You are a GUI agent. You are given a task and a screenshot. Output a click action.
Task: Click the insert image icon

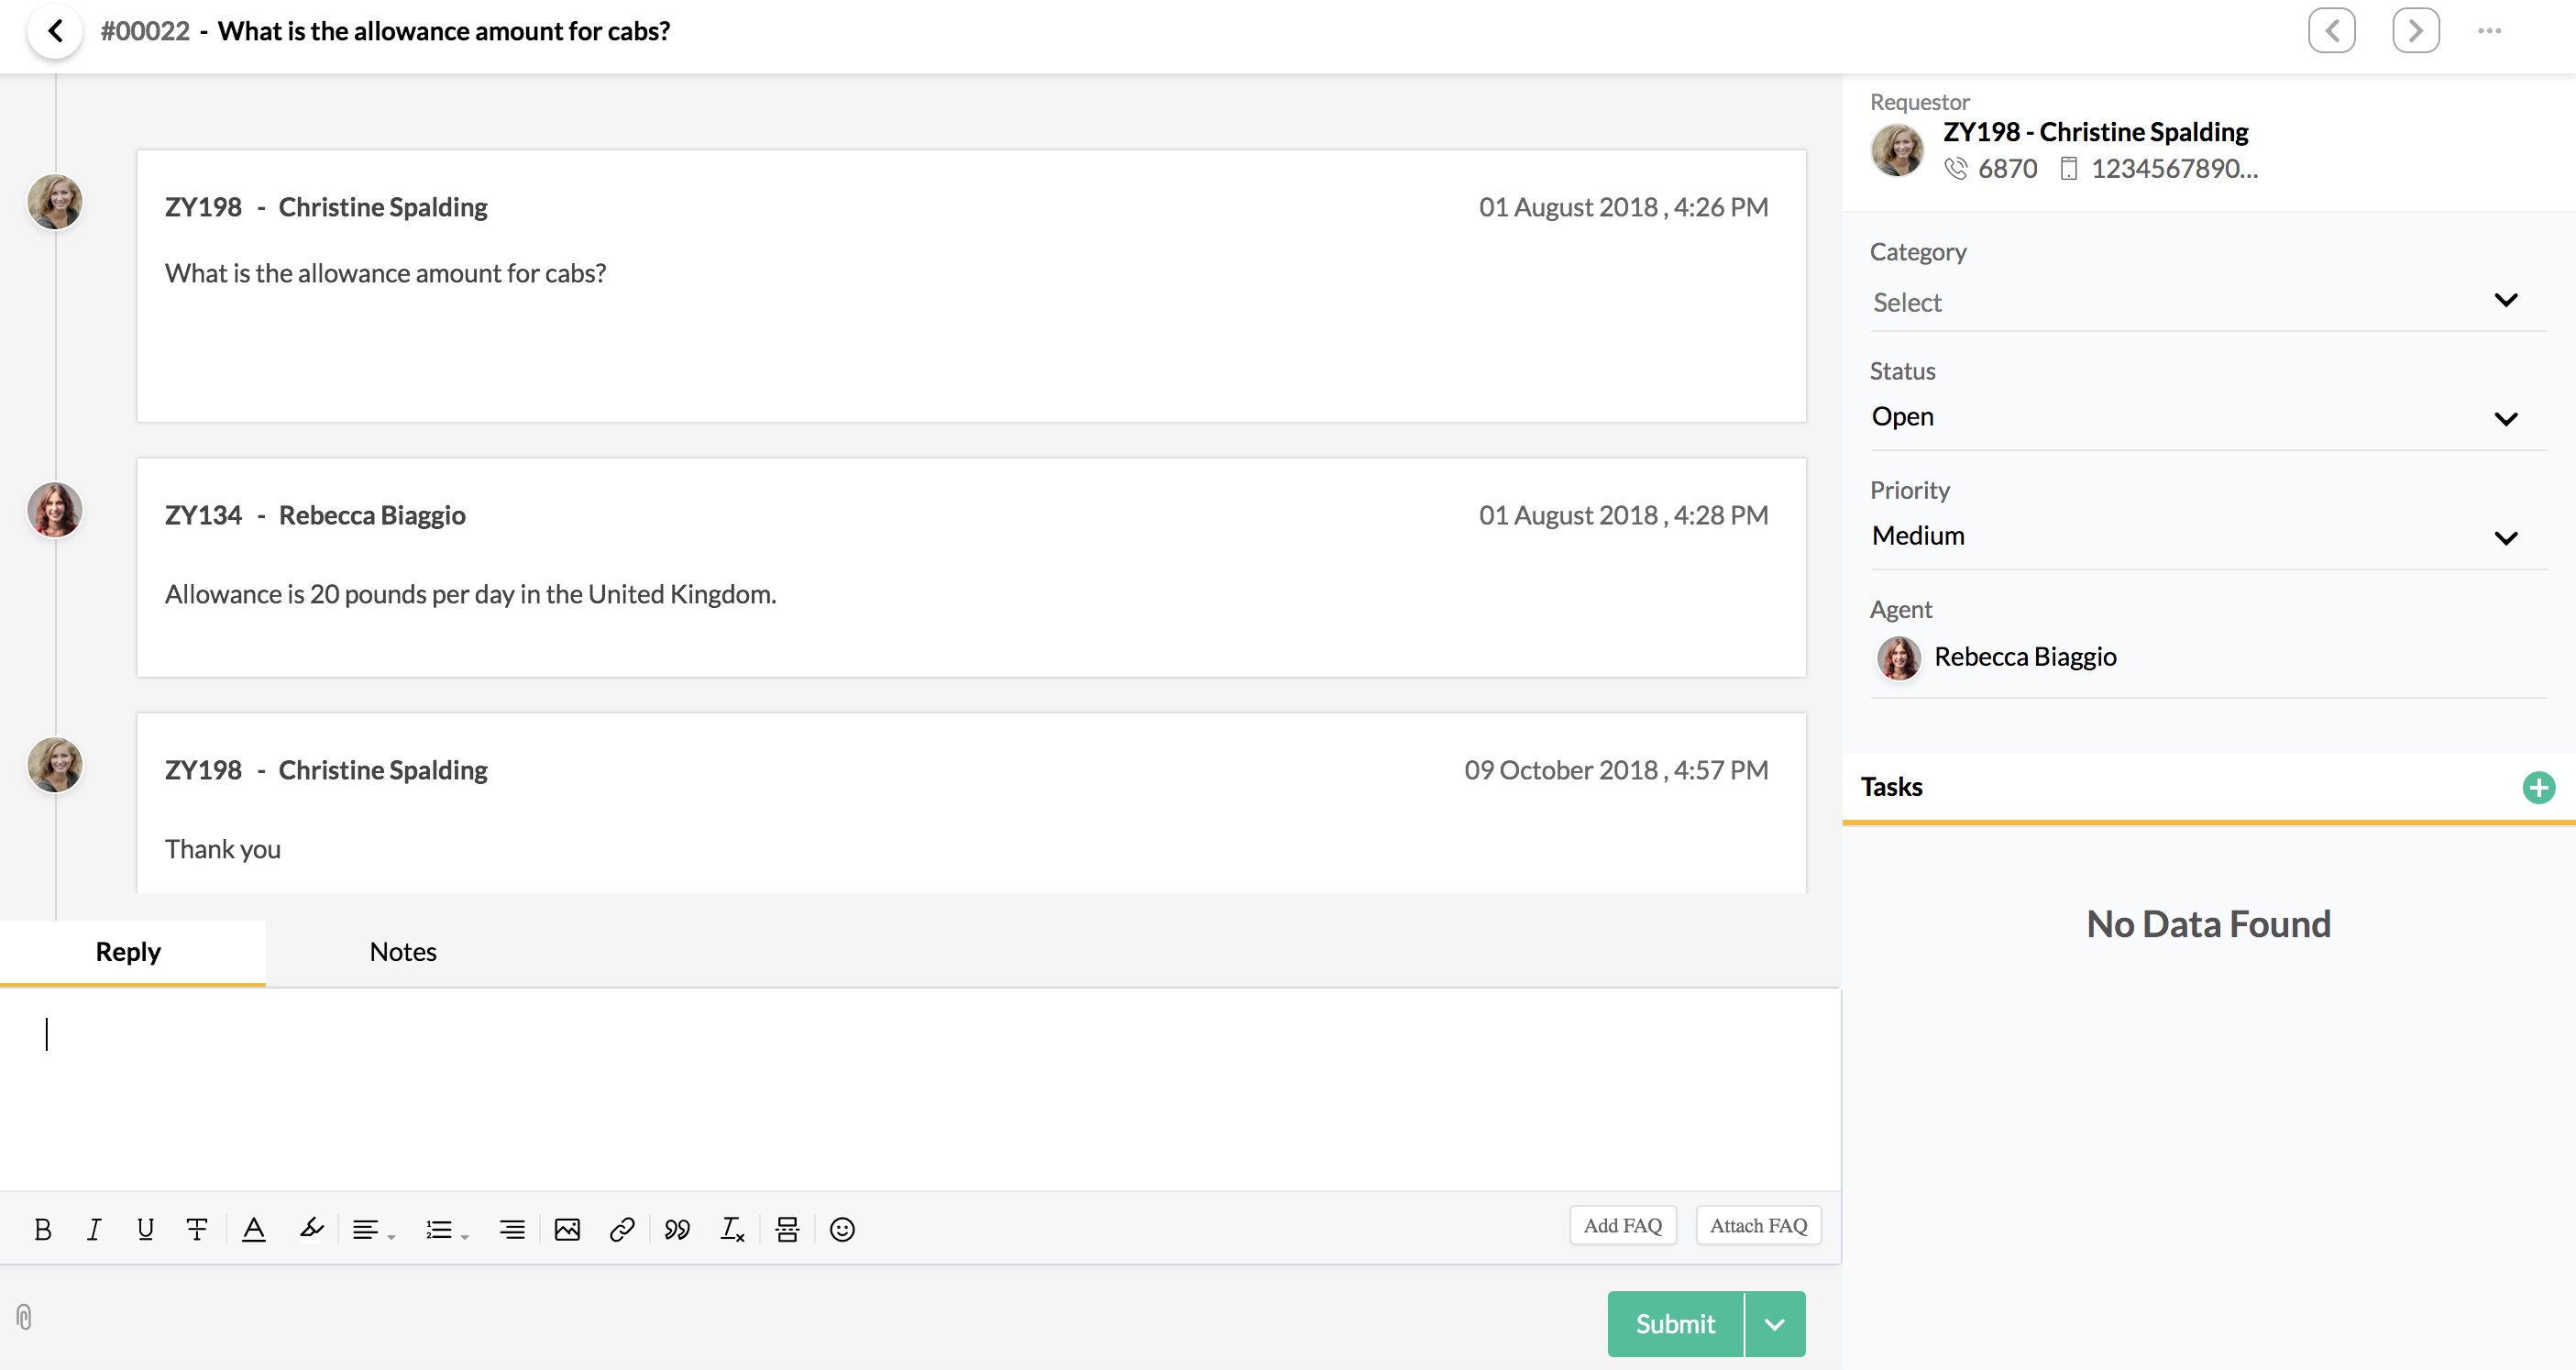(567, 1229)
